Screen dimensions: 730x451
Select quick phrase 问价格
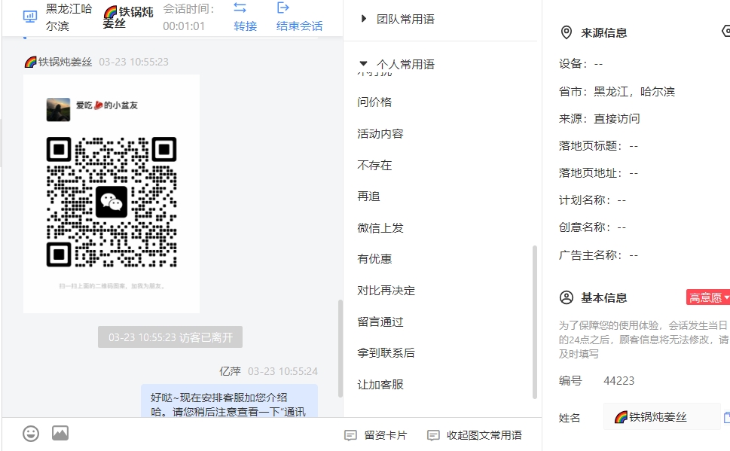click(374, 102)
